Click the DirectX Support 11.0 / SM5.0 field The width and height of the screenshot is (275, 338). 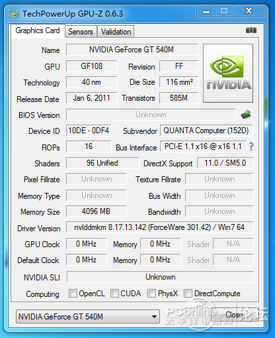pos(225,163)
